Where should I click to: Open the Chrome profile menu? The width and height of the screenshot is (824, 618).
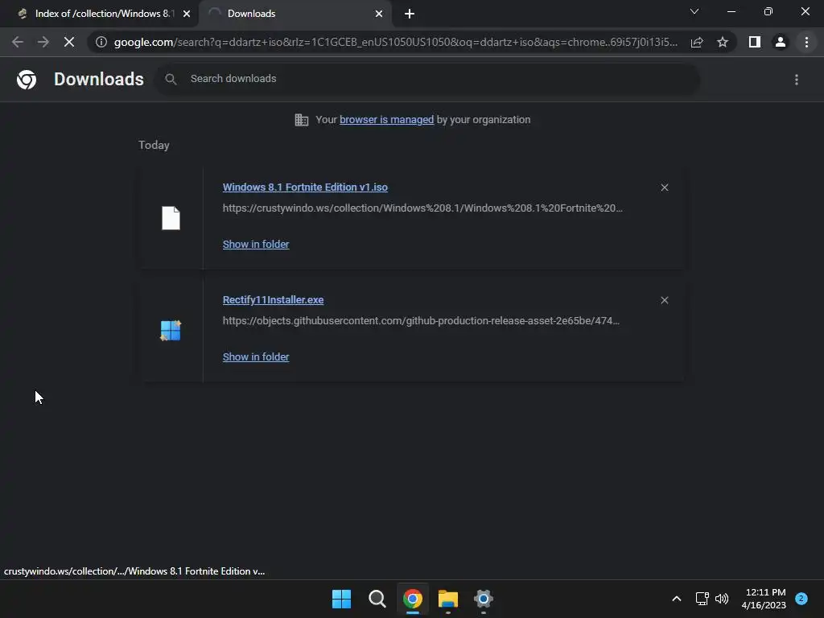pos(781,42)
